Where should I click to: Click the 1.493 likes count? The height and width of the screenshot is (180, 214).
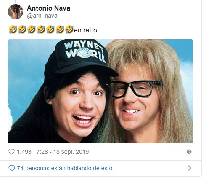coord(24,152)
